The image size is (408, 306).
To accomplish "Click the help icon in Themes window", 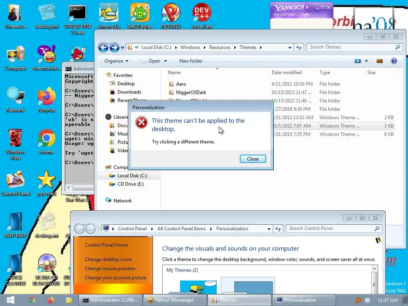I will pyautogui.click(x=394, y=61).
